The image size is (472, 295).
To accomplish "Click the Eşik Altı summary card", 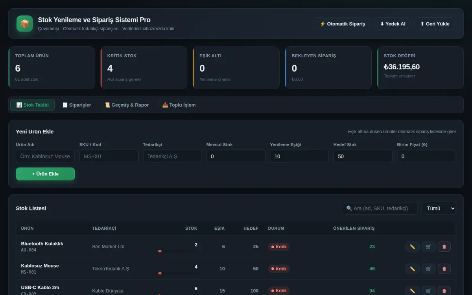I will [236, 68].
